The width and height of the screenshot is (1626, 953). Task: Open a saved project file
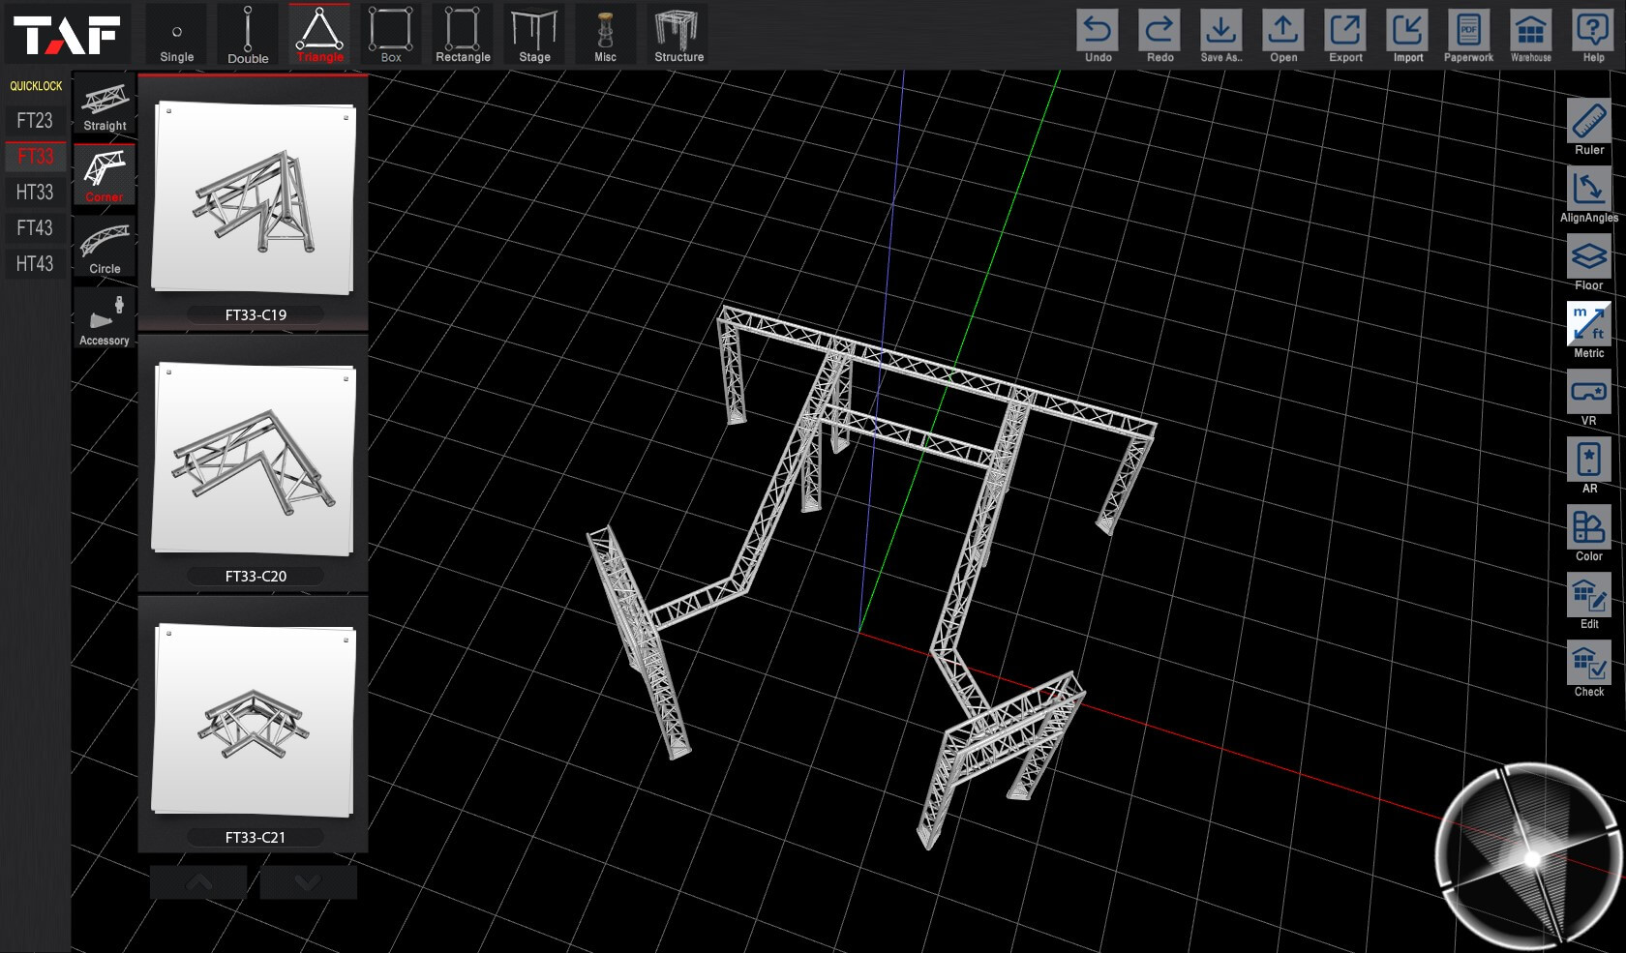click(x=1283, y=37)
